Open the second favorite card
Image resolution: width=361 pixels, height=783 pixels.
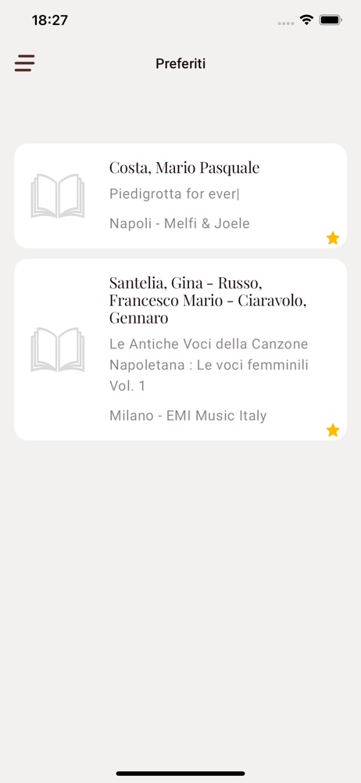[180, 349]
